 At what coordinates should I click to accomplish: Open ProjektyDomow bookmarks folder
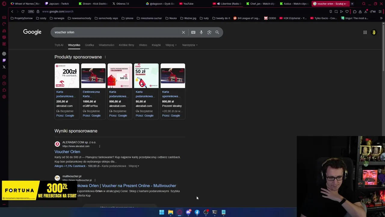click(21, 18)
